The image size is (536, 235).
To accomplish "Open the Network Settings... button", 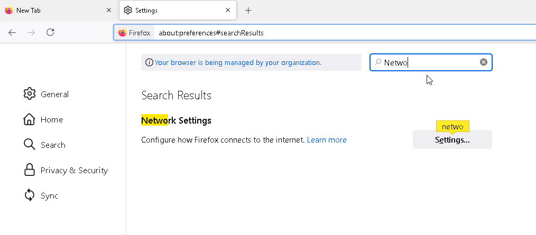I will pyautogui.click(x=452, y=140).
